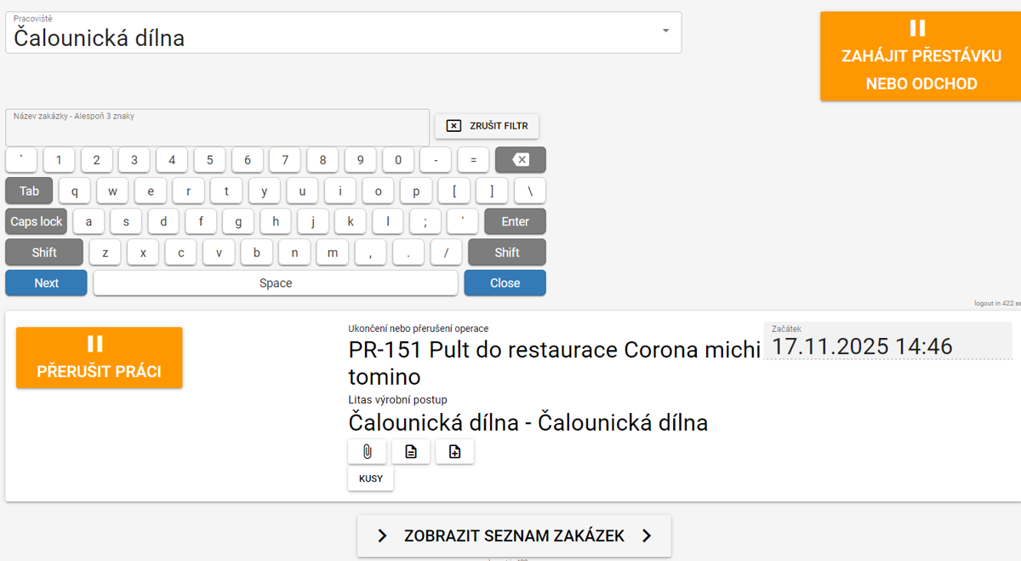Toggle the Caps lock key

point(36,221)
